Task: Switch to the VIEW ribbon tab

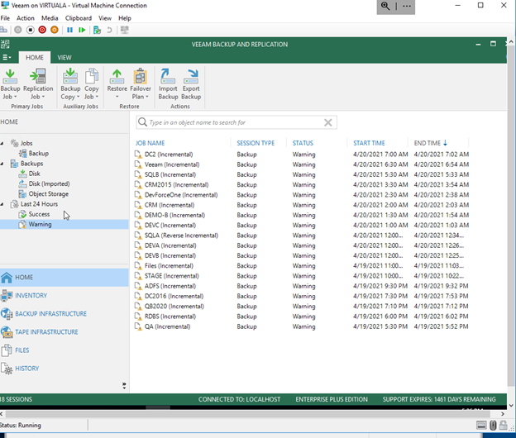Action: (x=64, y=58)
